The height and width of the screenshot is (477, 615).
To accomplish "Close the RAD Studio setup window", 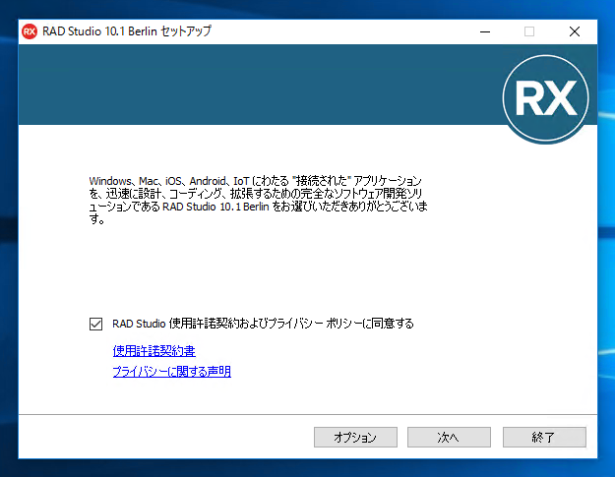I will point(575,31).
